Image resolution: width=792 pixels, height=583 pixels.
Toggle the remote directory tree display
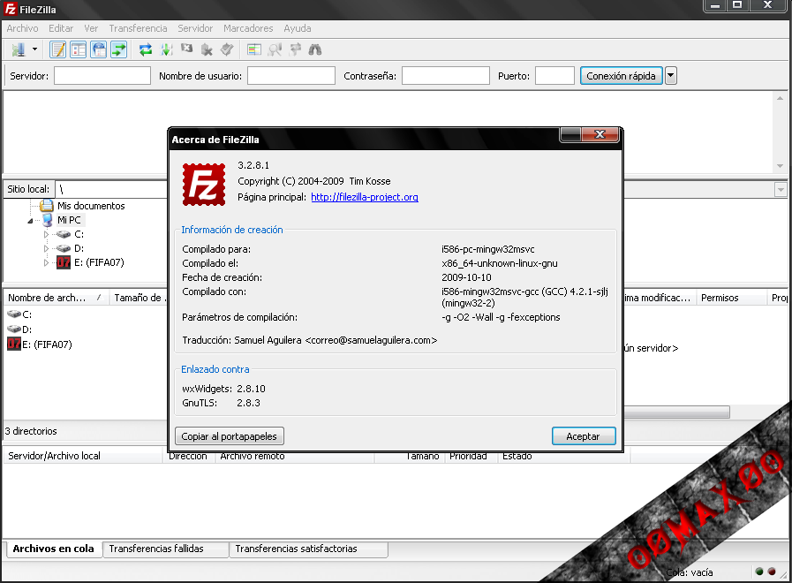(99, 49)
